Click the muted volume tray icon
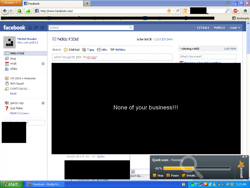Screen dimensions: 250x188 [219, 185]
